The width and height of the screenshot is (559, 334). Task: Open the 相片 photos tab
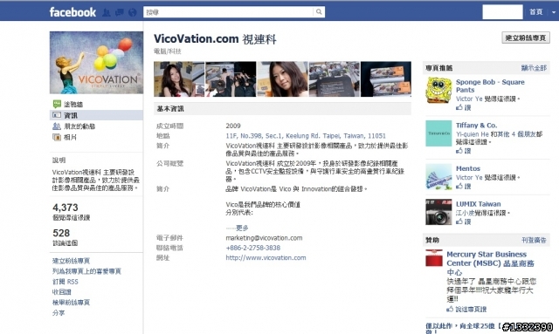pyautogui.click(x=70, y=137)
